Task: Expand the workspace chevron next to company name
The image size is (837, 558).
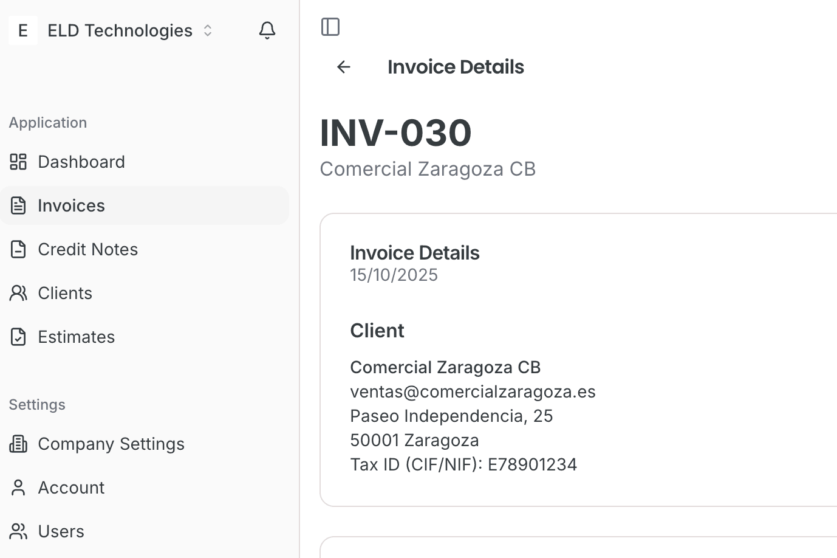Action: click(x=207, y=30)
